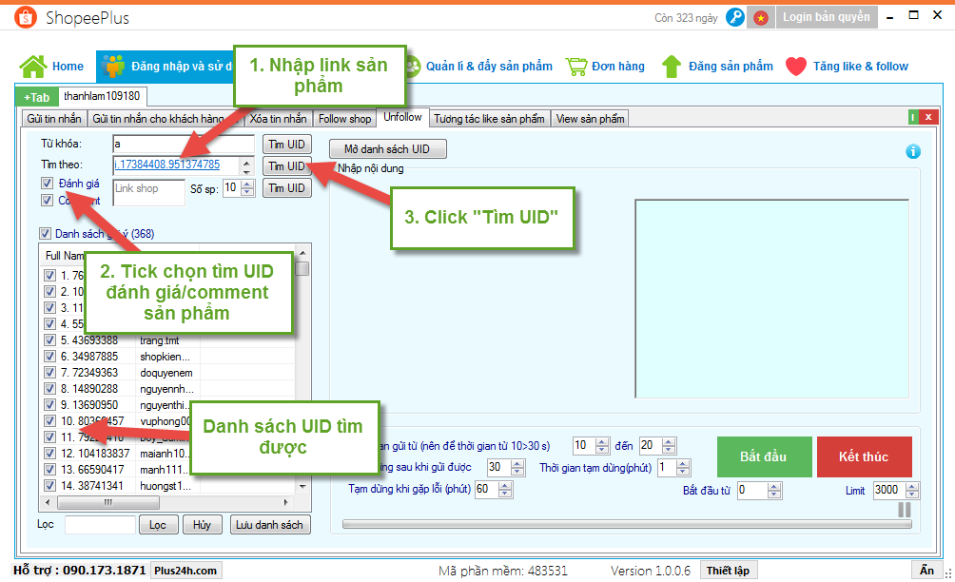Adjust the Limit 3000 spinner

(x=913, y=491)
